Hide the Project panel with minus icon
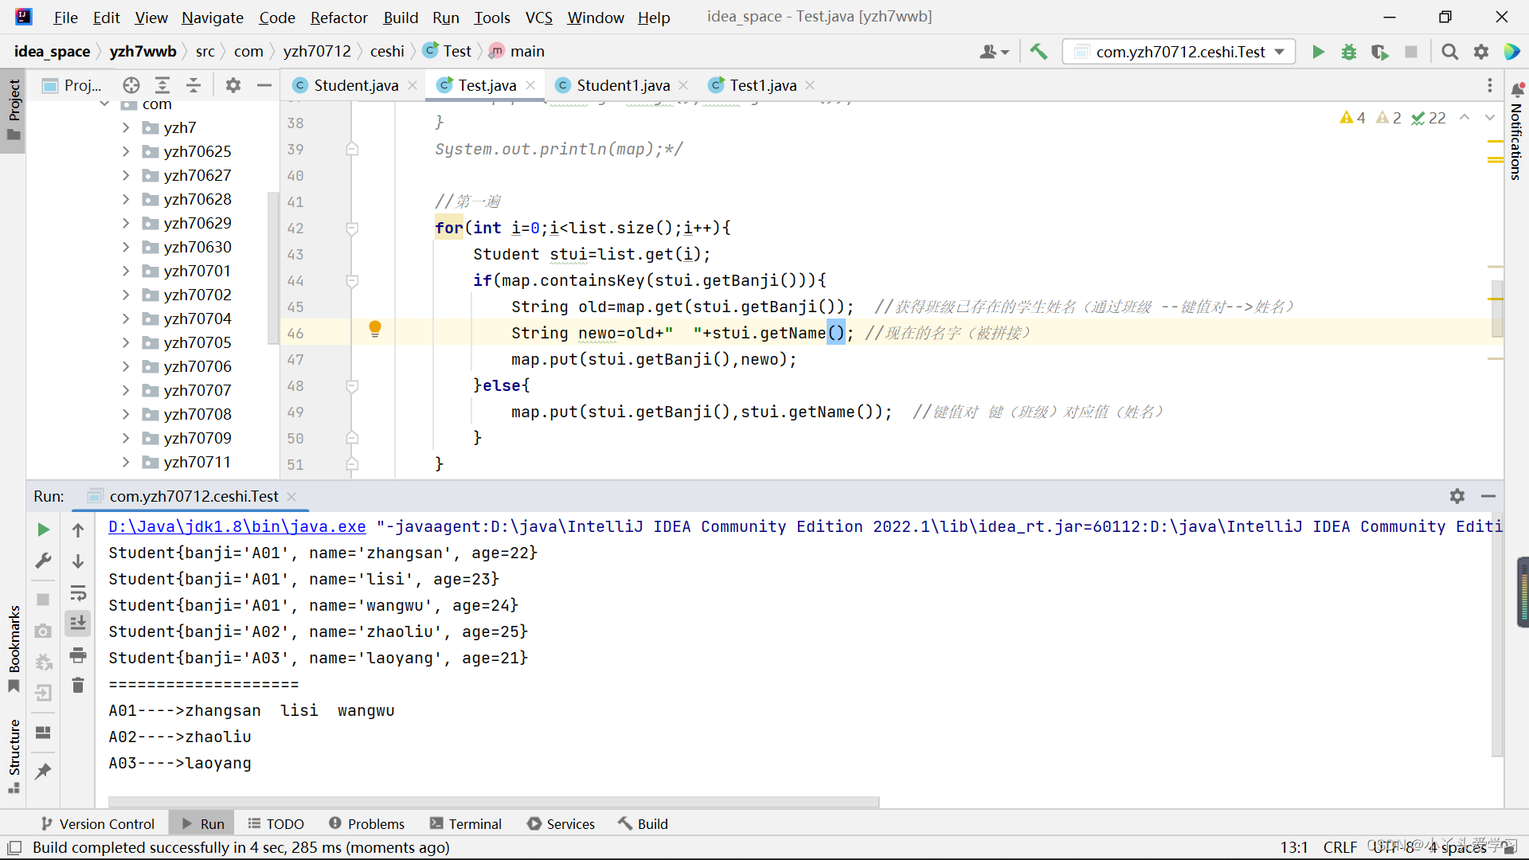The height and width of the screenshot is (860, 1529). (264, 85)
